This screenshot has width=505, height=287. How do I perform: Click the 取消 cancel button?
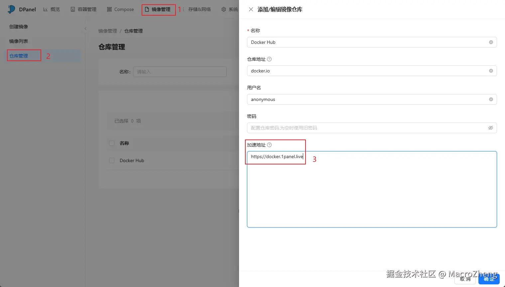click(465, 279)
